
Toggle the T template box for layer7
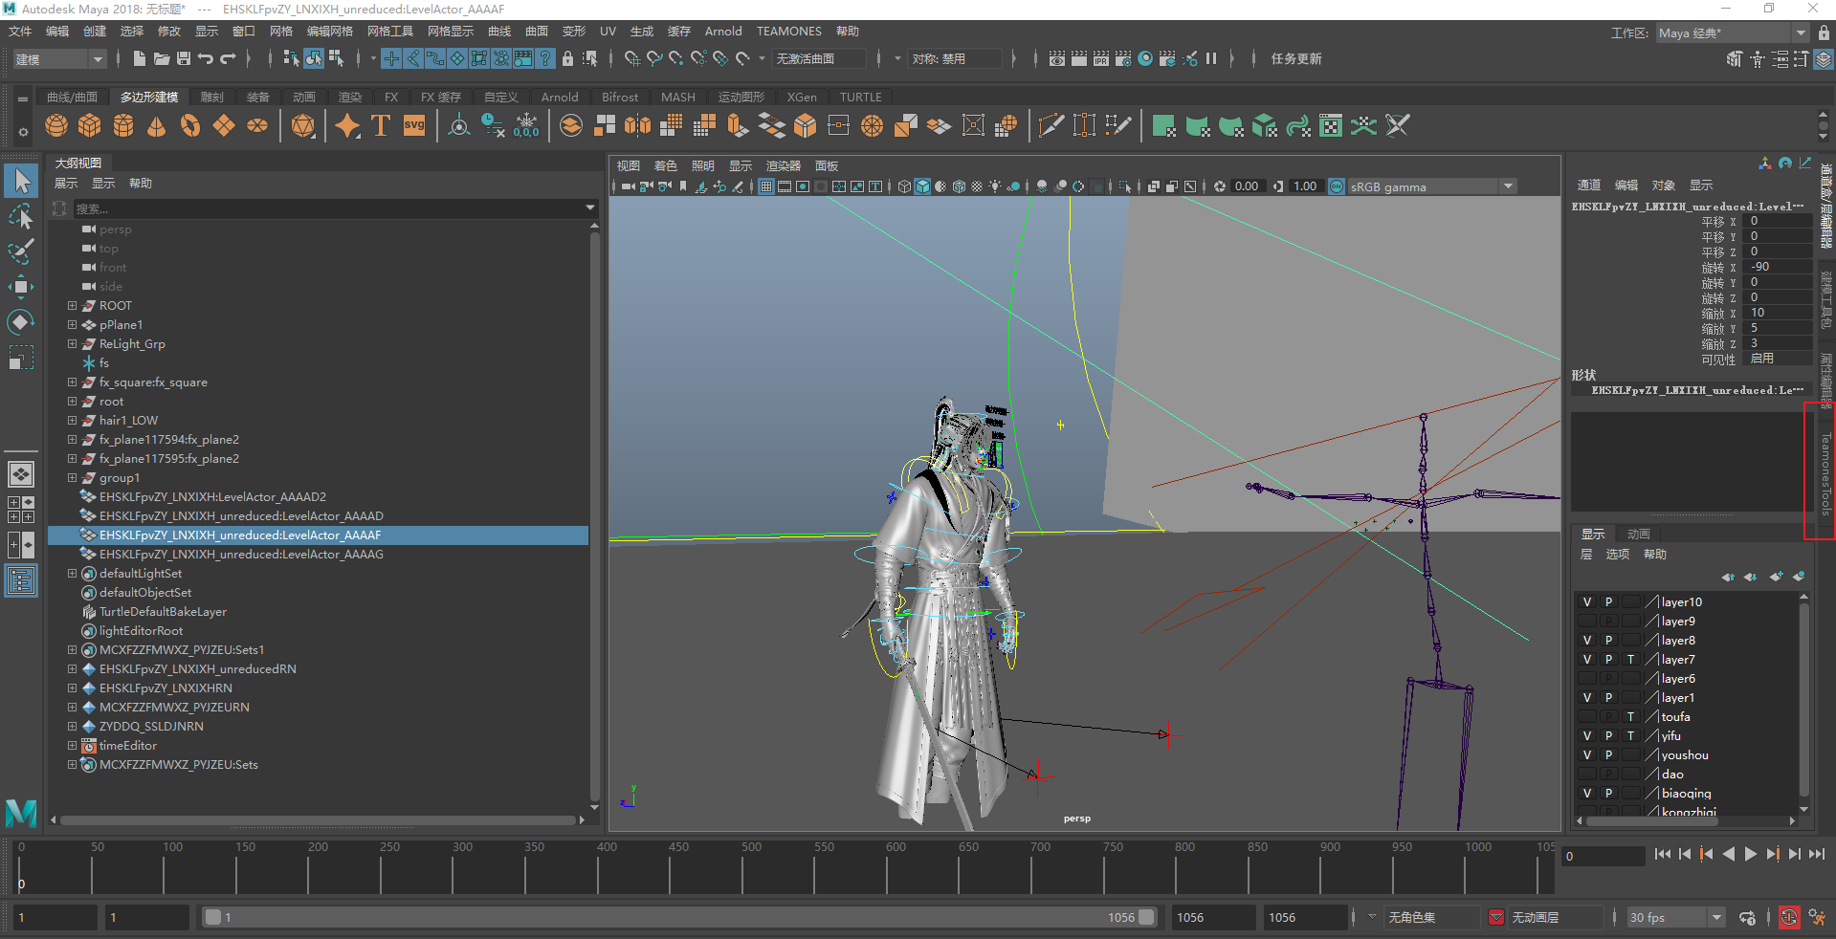click(1630, 660)
